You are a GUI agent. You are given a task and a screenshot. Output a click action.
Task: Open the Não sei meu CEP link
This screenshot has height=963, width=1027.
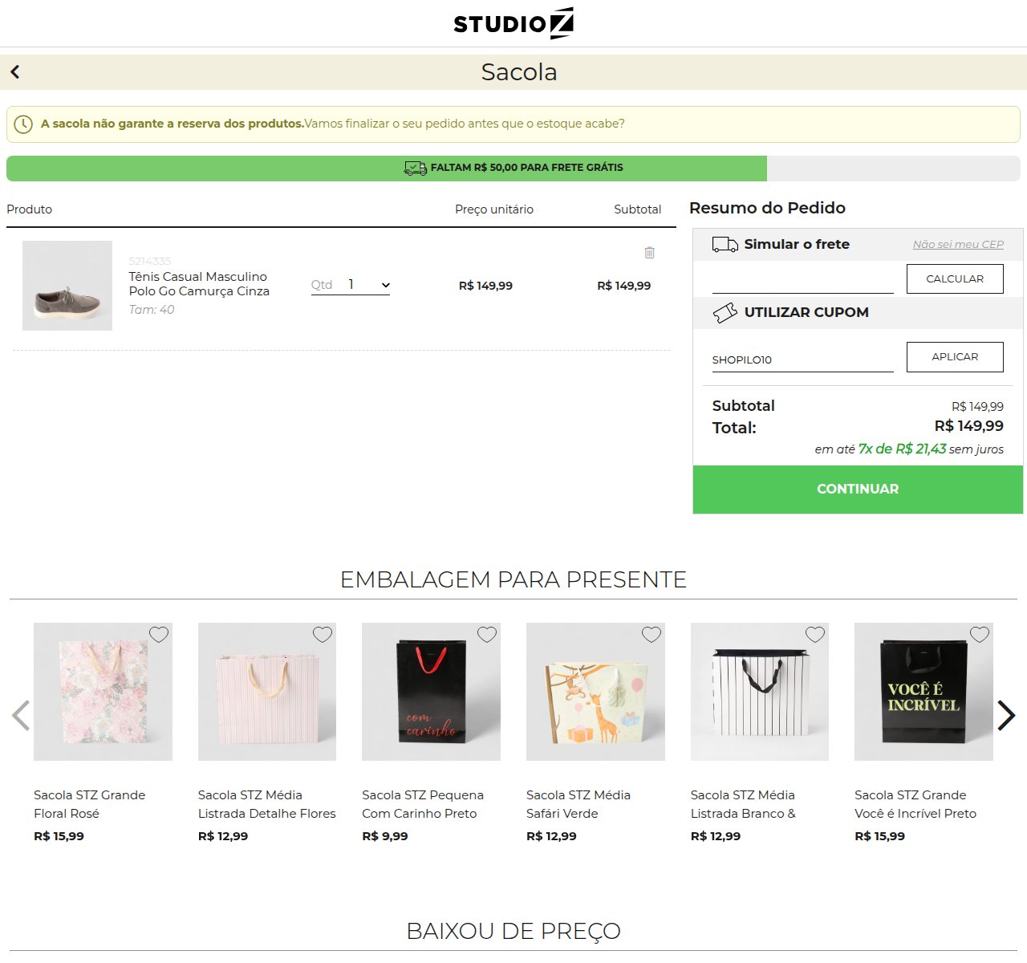point(958,245)
